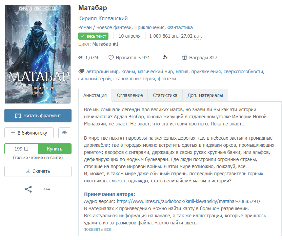Open author link Кирилл Клеванский
Screen dimensions: 282x240
pos(103,18)
